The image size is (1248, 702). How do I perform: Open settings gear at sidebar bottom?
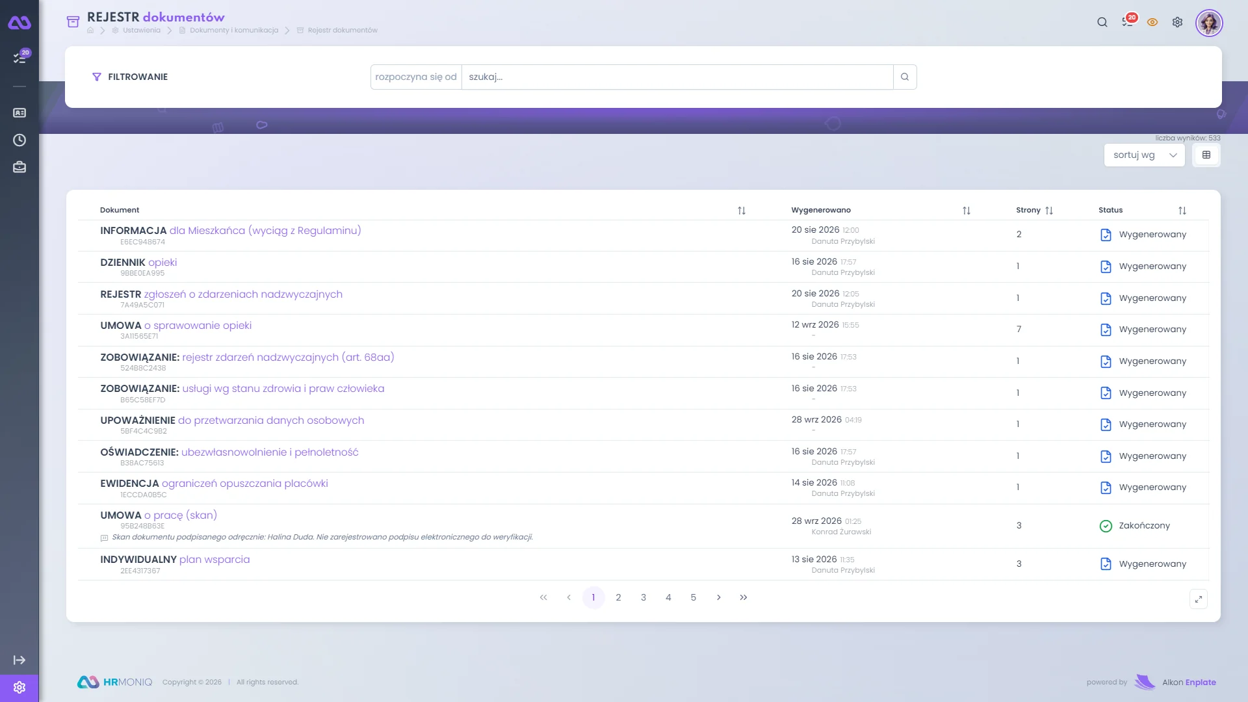(x=19, y=688)
